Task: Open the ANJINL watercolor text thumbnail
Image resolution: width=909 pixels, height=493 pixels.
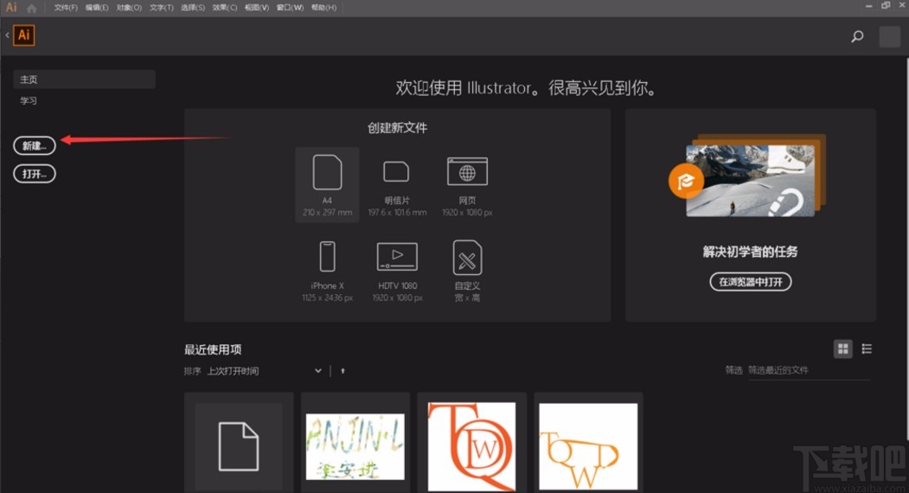Action: click(x=355, y=446)
